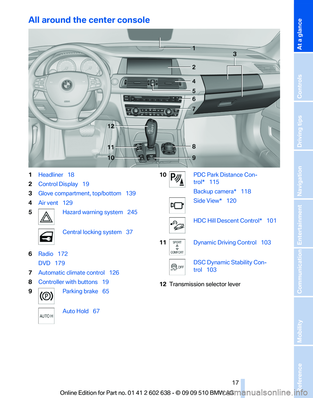Viewport: 313px width, 398px height.
Task: Click the AUTO H icon
Action: [46, 316]
